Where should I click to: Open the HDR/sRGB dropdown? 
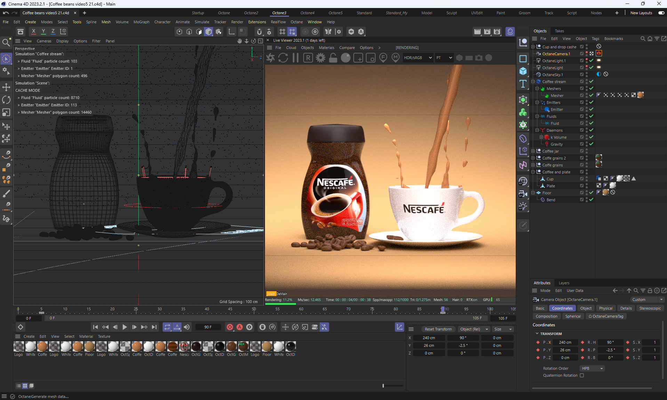pos(418,58)
